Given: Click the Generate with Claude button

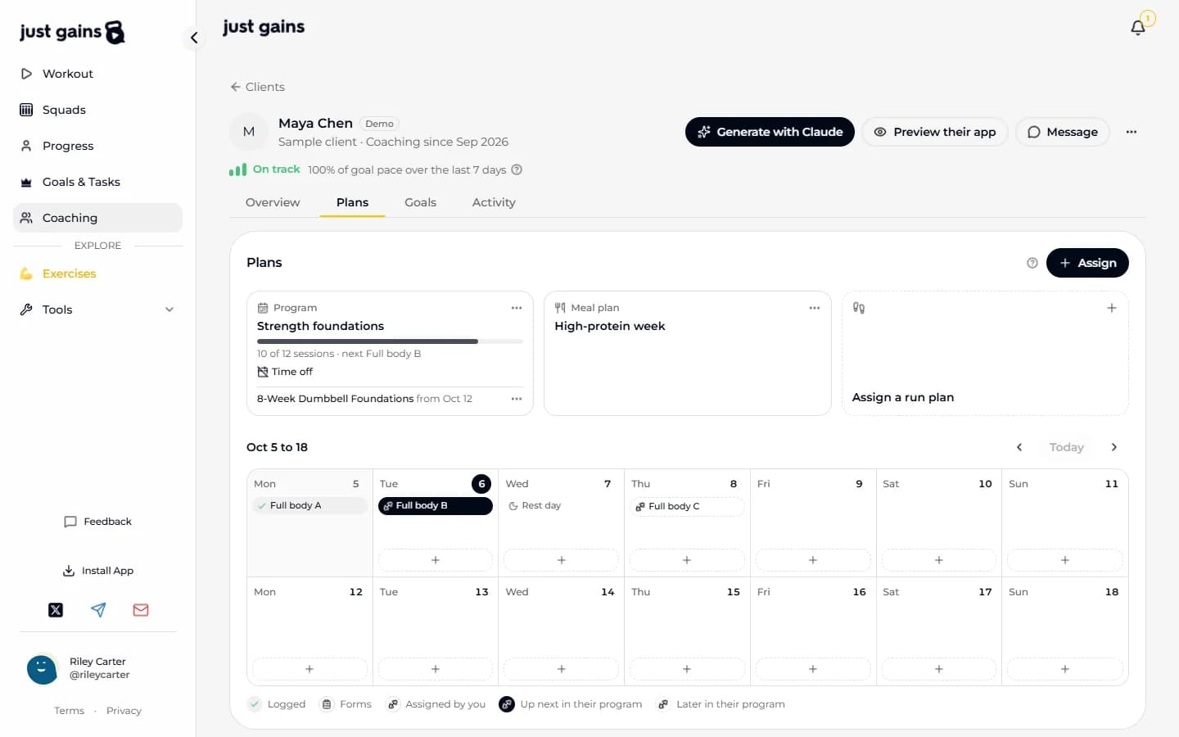Looking at the screenshot, I should click(770, 132).
